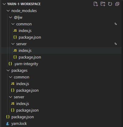Click the JS icon of highlighted index.js
This screenshot has width=123, height=127.
[x=15, y=50]
